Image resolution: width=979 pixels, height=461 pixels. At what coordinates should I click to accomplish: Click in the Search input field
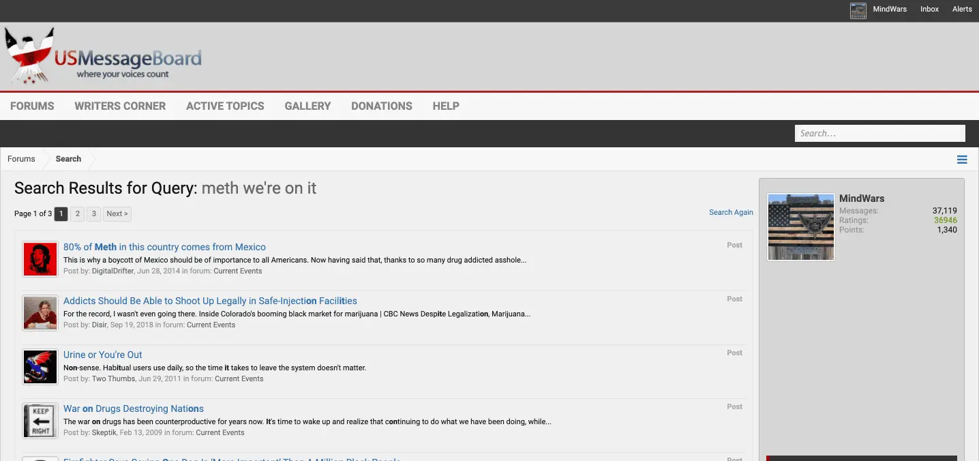pyautogui.click(x=879, y=134)
